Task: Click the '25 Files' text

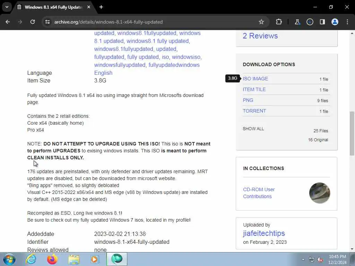Action: point(321,131)
